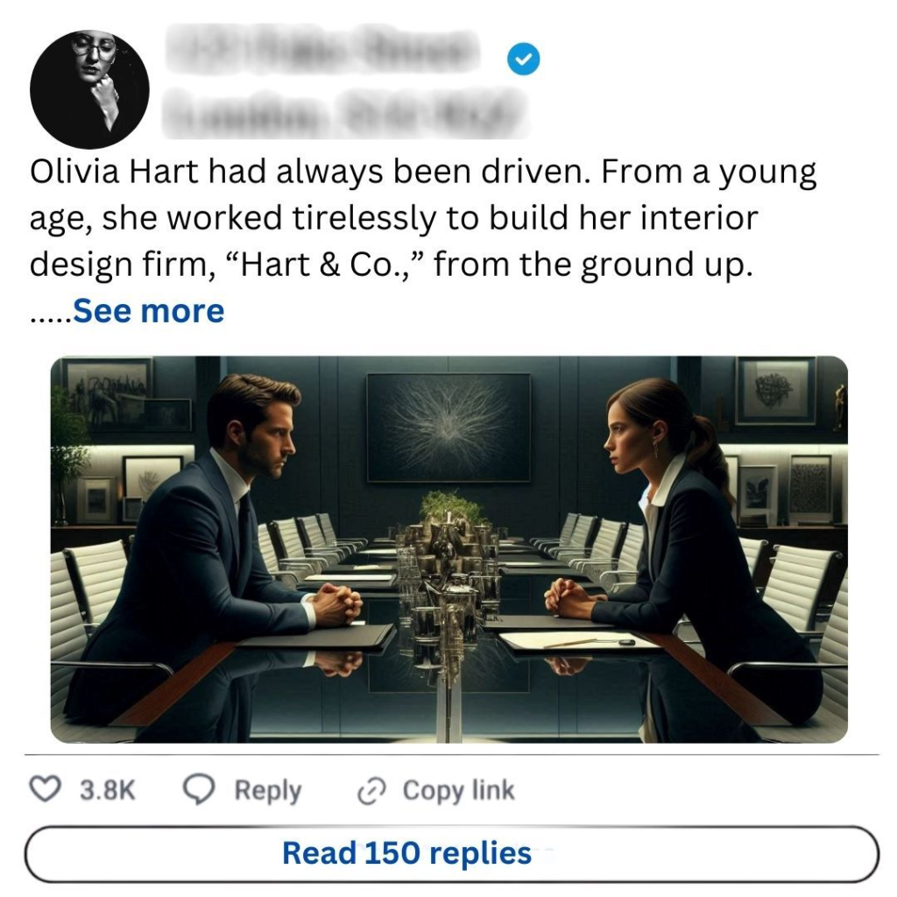This screenshot has width=897, height=897.
Task: Like the post with the heart icon
Action: pos(45,790)
